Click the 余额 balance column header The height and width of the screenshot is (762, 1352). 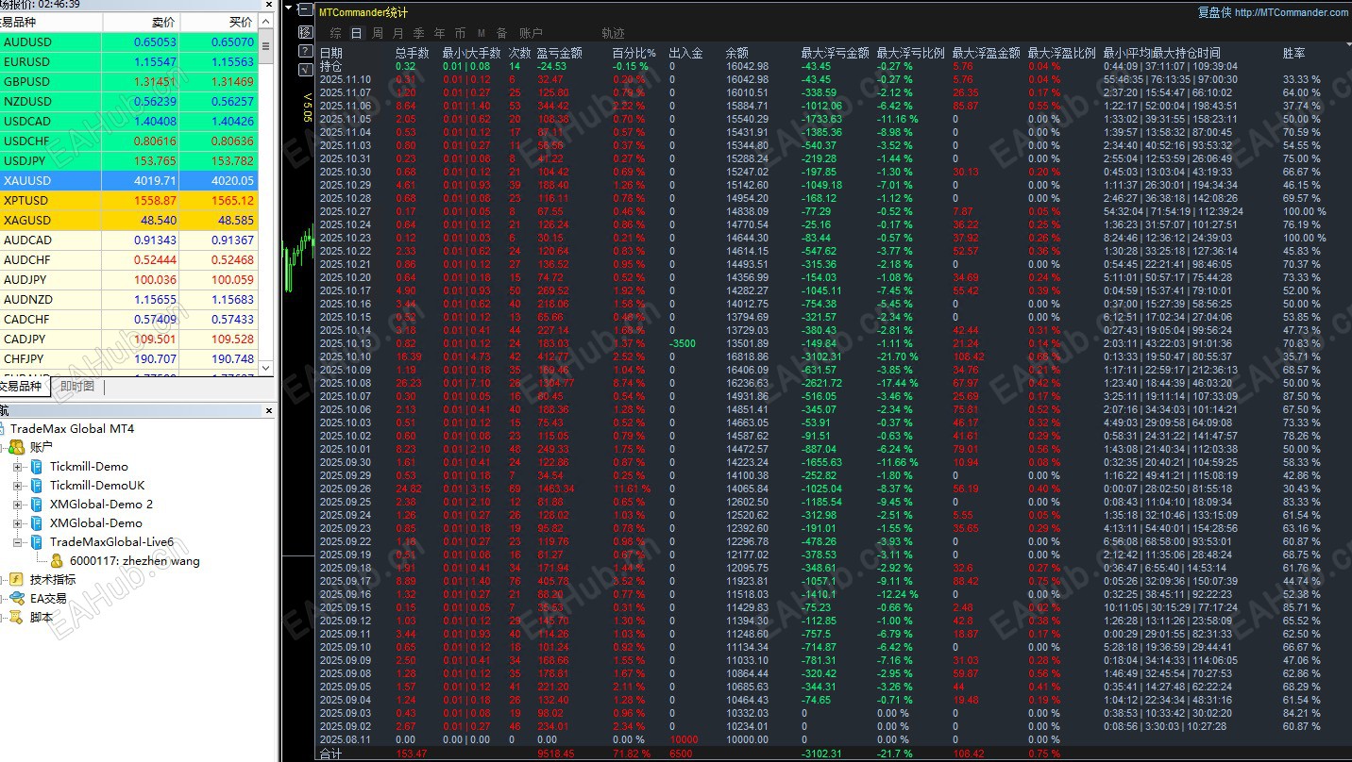coord(737,53)
